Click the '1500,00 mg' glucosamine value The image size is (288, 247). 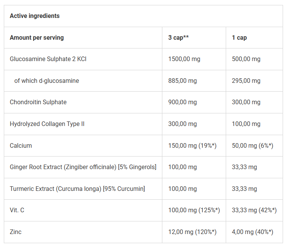[x=184, y=59]
